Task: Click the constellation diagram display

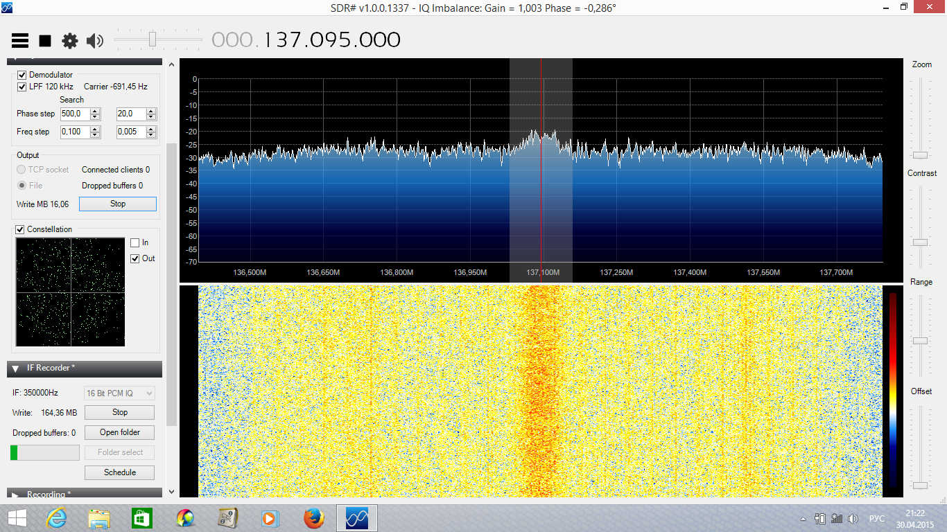Action: point(70,292)
